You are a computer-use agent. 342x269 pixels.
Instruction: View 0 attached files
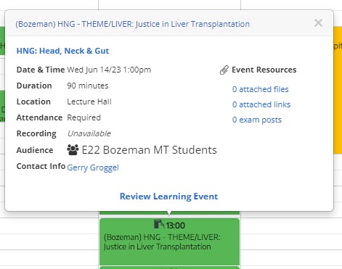click(261, 89)
